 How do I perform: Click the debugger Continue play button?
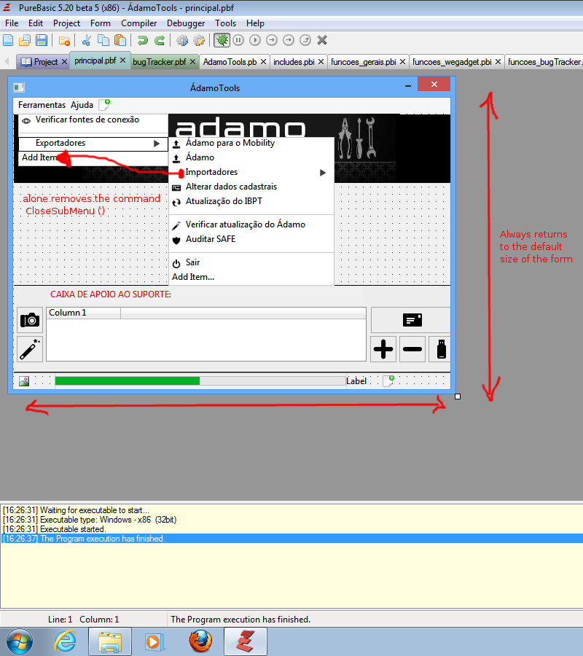click(x=255, y=40)
